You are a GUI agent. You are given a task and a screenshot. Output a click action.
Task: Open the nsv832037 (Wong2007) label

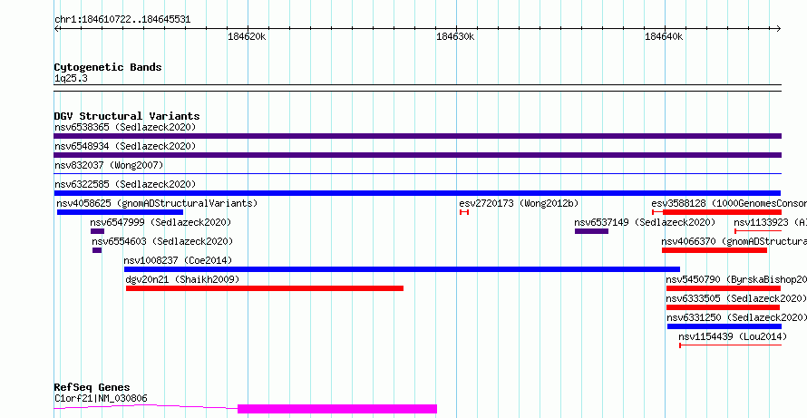(109, 165)
